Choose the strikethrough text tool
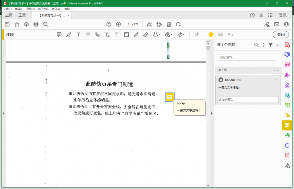Viewport: 294px width, 189px height. pyautogui.click(x=88, y=35)
